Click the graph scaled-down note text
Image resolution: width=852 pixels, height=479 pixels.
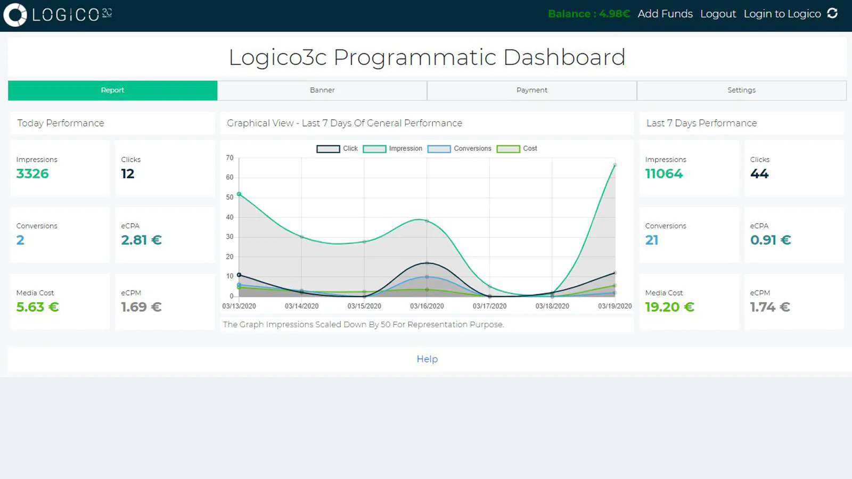coord(363,325)
